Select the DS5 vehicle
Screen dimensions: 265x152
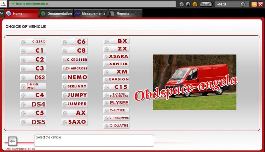point(33,122)
